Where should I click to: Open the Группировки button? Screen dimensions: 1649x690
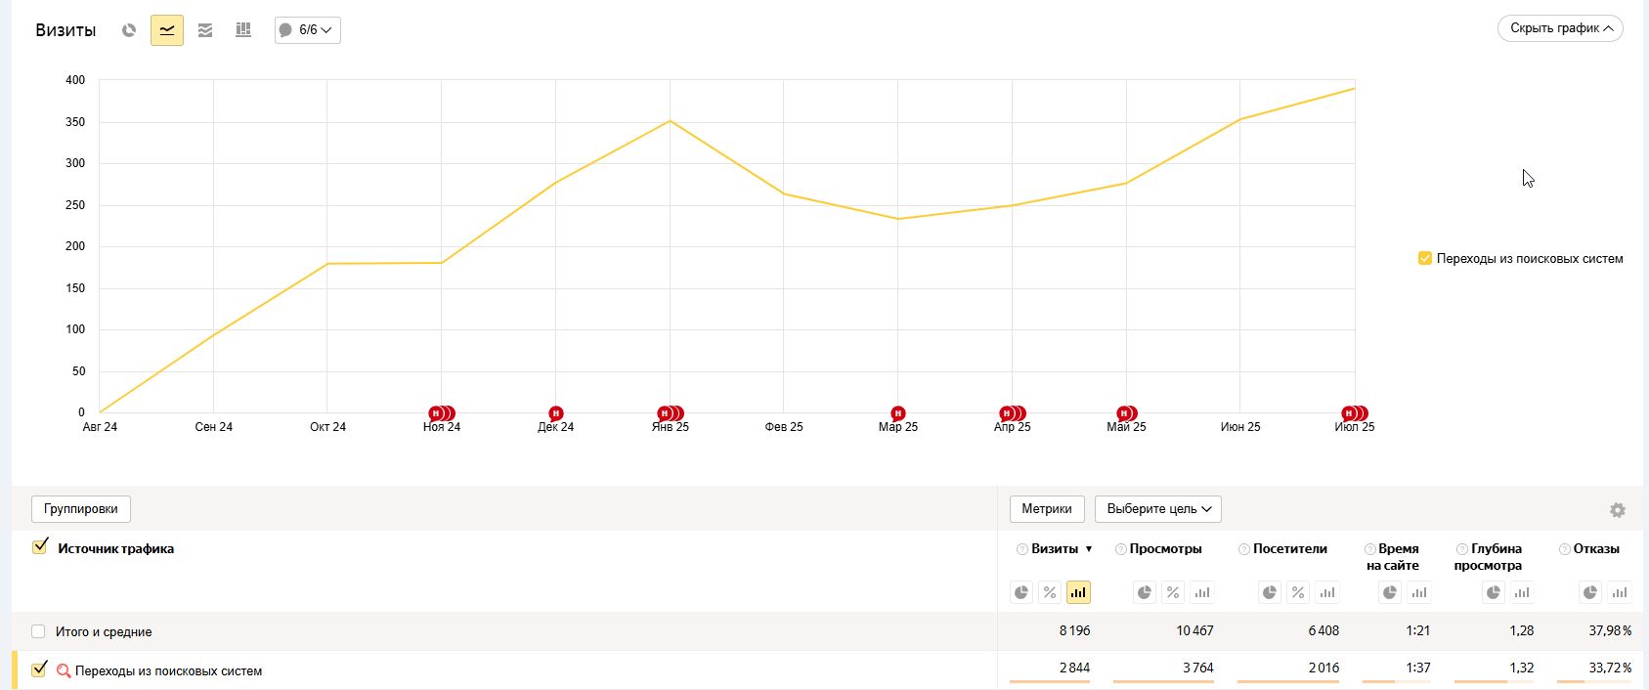coord(81,509)
